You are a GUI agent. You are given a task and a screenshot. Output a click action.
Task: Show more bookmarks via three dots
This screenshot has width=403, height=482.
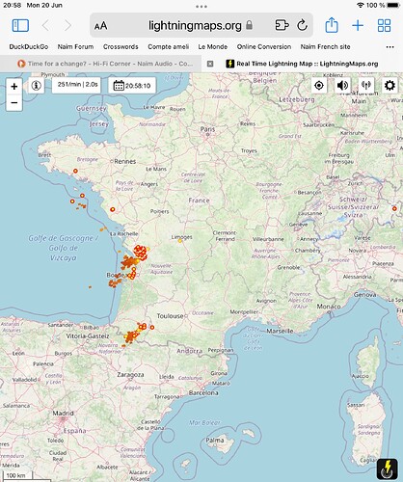(390, 47)
